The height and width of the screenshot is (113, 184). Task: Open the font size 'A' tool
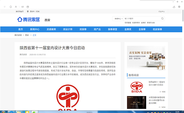click(16, 7)
